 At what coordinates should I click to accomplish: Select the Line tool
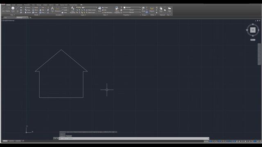click(x=3, y=9)
